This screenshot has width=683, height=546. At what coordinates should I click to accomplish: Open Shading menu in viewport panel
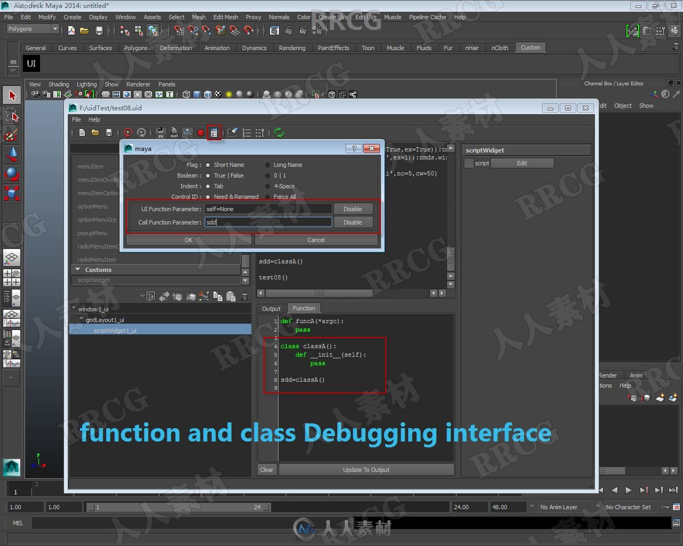59,84
